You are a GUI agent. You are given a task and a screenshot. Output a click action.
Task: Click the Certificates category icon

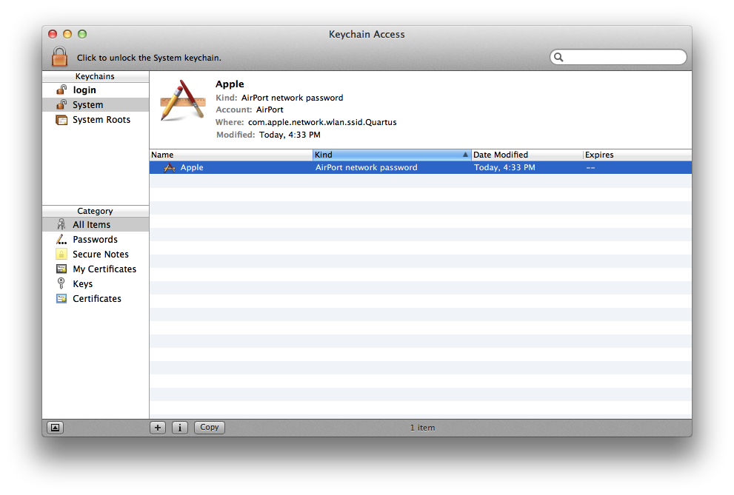coord(61,298)
